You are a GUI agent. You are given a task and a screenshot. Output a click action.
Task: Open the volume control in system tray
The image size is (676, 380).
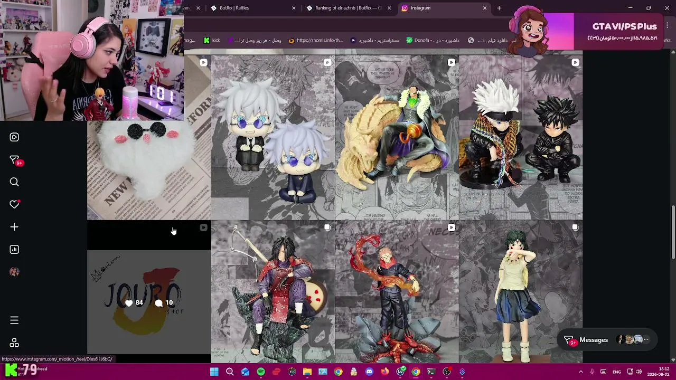click(639, 372)
